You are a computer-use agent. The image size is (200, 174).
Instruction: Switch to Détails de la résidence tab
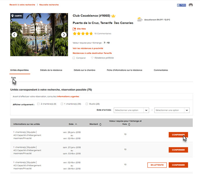point(51,70)
